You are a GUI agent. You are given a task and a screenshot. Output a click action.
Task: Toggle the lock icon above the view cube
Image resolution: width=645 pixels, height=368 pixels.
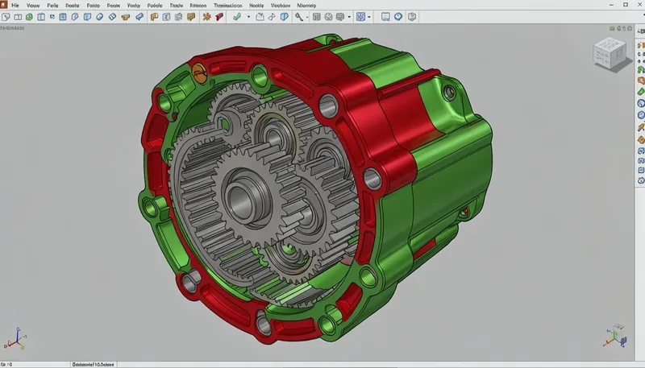click(x=618, y=28)
